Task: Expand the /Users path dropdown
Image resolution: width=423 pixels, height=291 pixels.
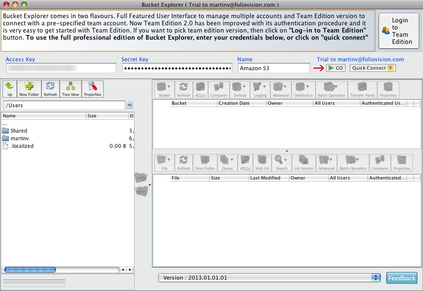Action: point(130,105)
